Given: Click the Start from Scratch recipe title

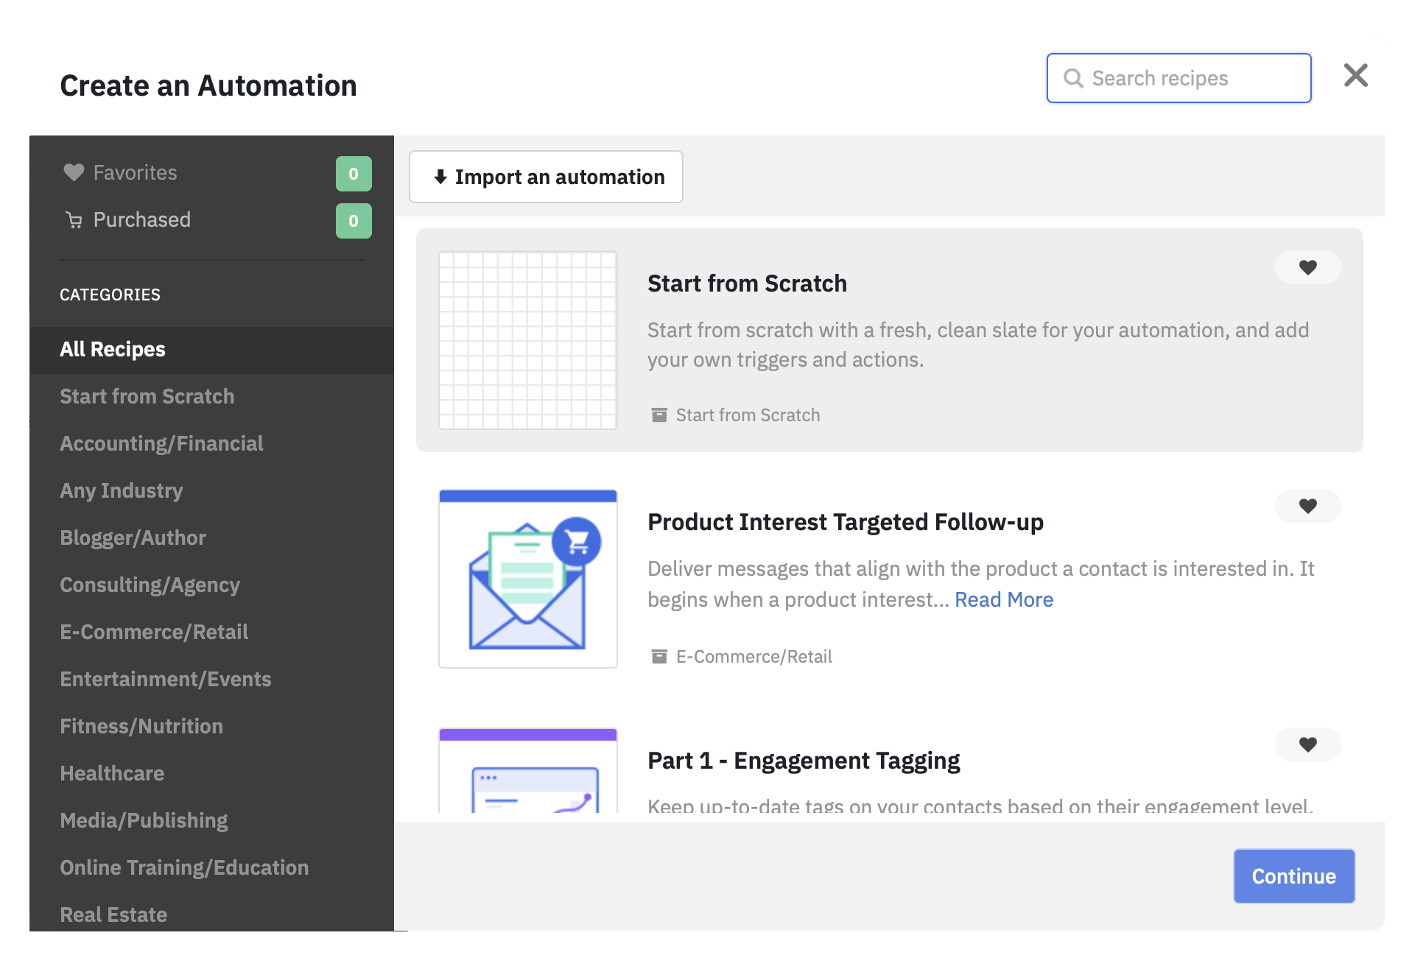Looking at the screenshot, I should pyautogui.click(x=747, y=283).
